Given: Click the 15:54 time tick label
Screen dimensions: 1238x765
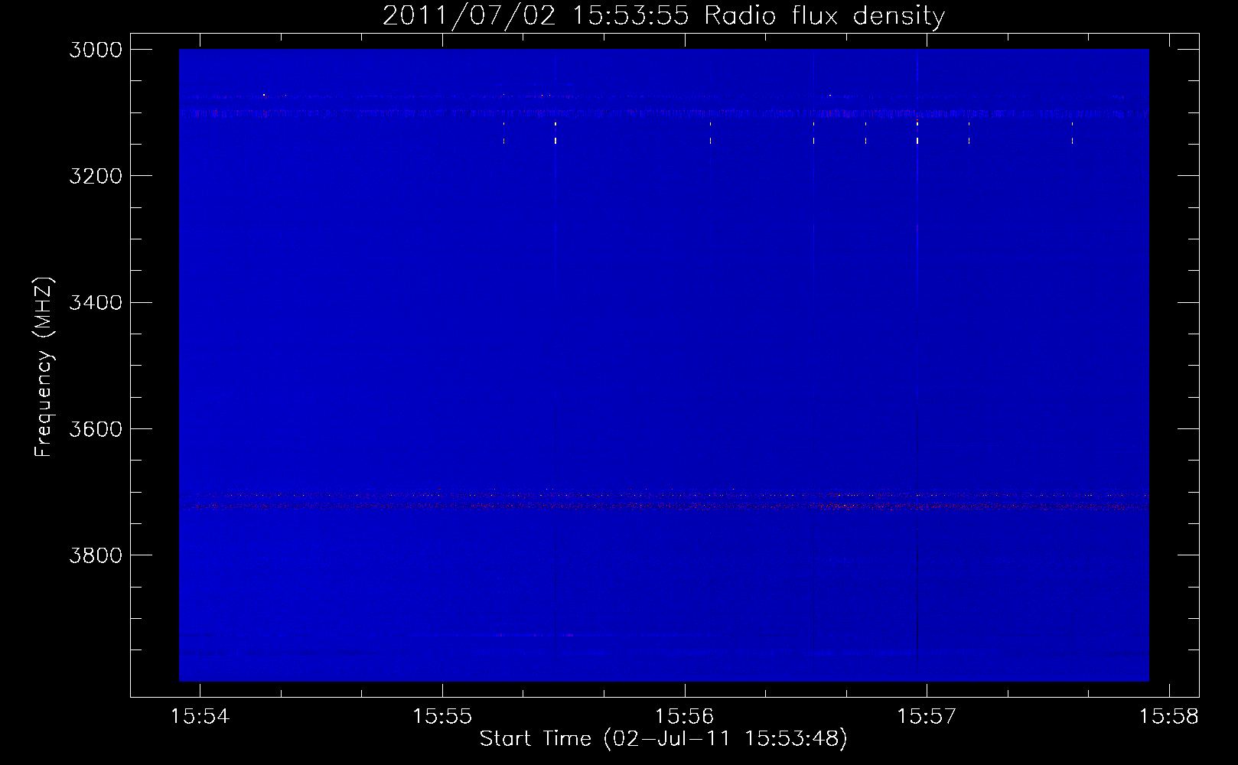Looking at the screenshot, I should tap(200, 717).
